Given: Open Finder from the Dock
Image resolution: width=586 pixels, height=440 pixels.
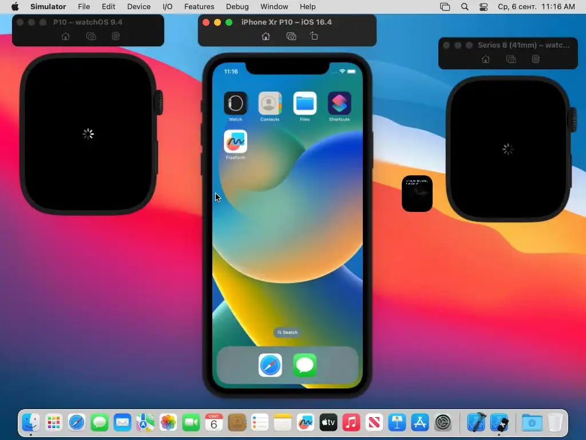Looking at the screenshot, I should pyautogui.click(x=31, y=423).
